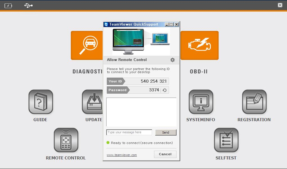This screenshot has width=287, height=169.
Task: Open the www.teamviewer.com link
Action: 122,155
